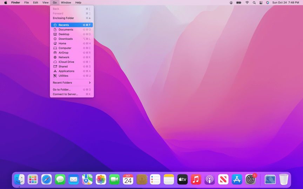
Task: Open the Window menu
Action: pyautogui.click(x=66, y=2)
